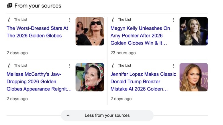The image size is (223, 125).
Task: Click the From your sources collection icon
Action: click(x=10, y=6)
